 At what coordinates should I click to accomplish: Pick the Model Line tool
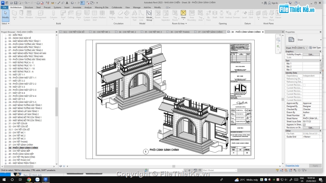point(141,15)
